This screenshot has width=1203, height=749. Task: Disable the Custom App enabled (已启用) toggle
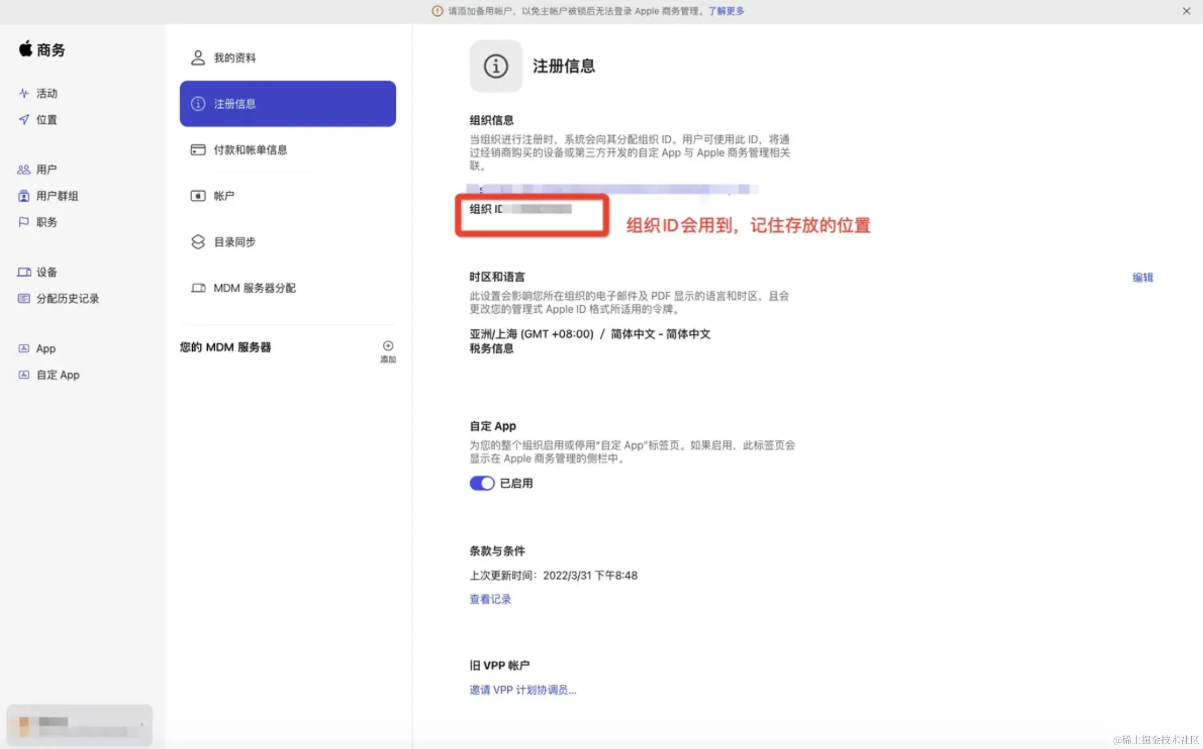tap(481, 483)
